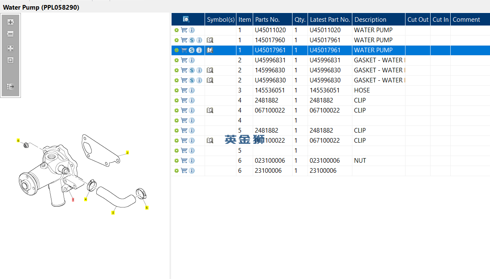This screenshot has height=279, width=490.
Task: Zoom out of the diagram with minus icon
Action: pyautogui.click(x=10, y=34)
